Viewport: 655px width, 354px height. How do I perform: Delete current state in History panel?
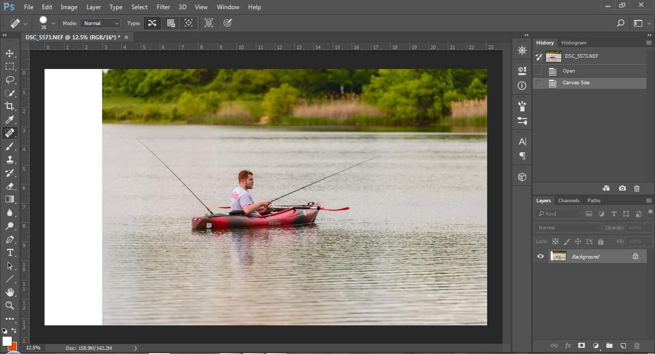[637, 188]
